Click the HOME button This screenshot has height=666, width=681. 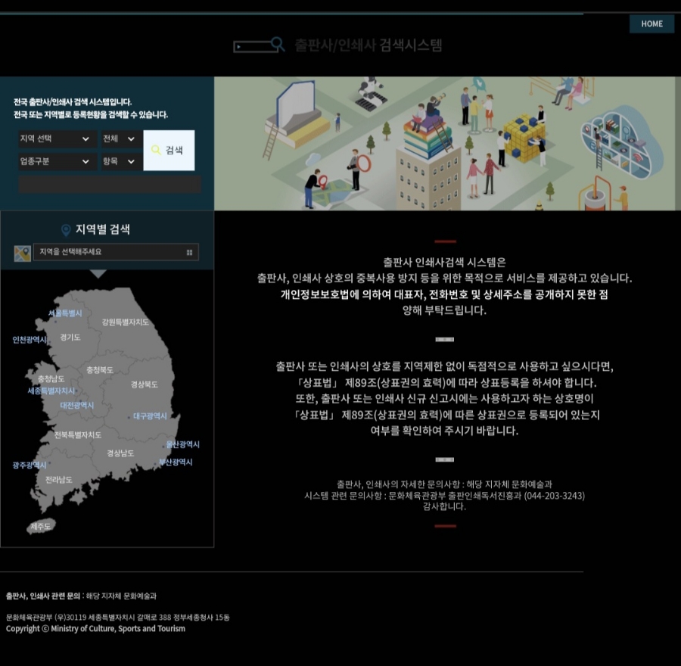coord(651,24)
